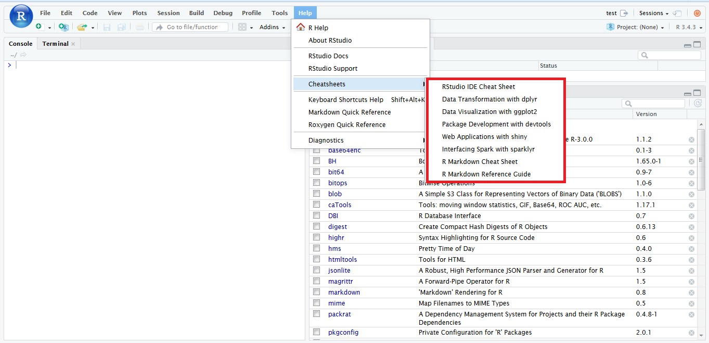Check the box for the digest package

click(316, 226)
